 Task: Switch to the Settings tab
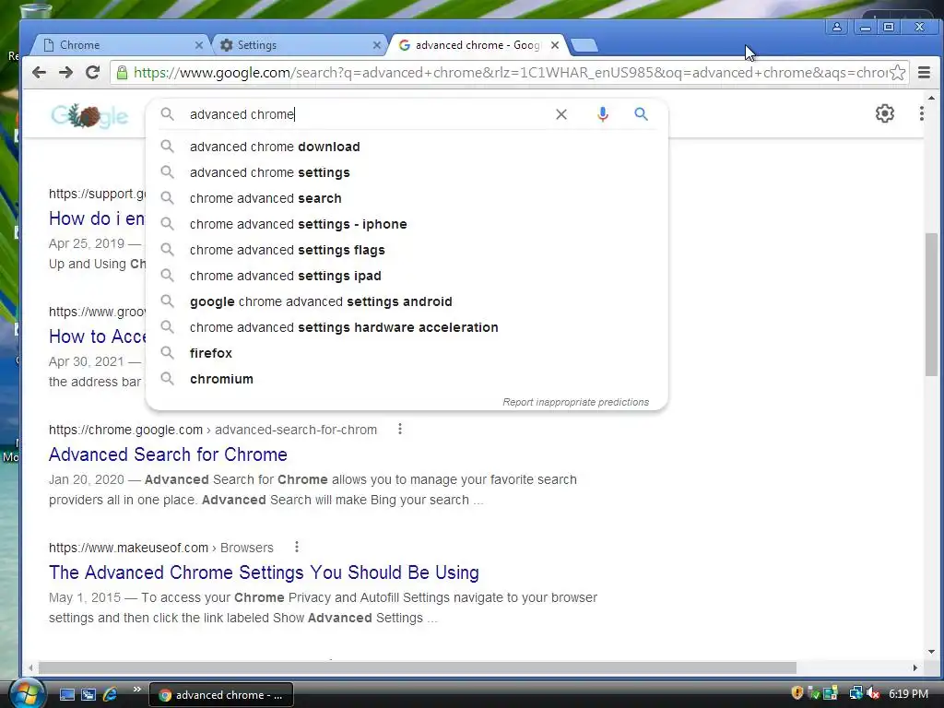click(x=300, y=45)
